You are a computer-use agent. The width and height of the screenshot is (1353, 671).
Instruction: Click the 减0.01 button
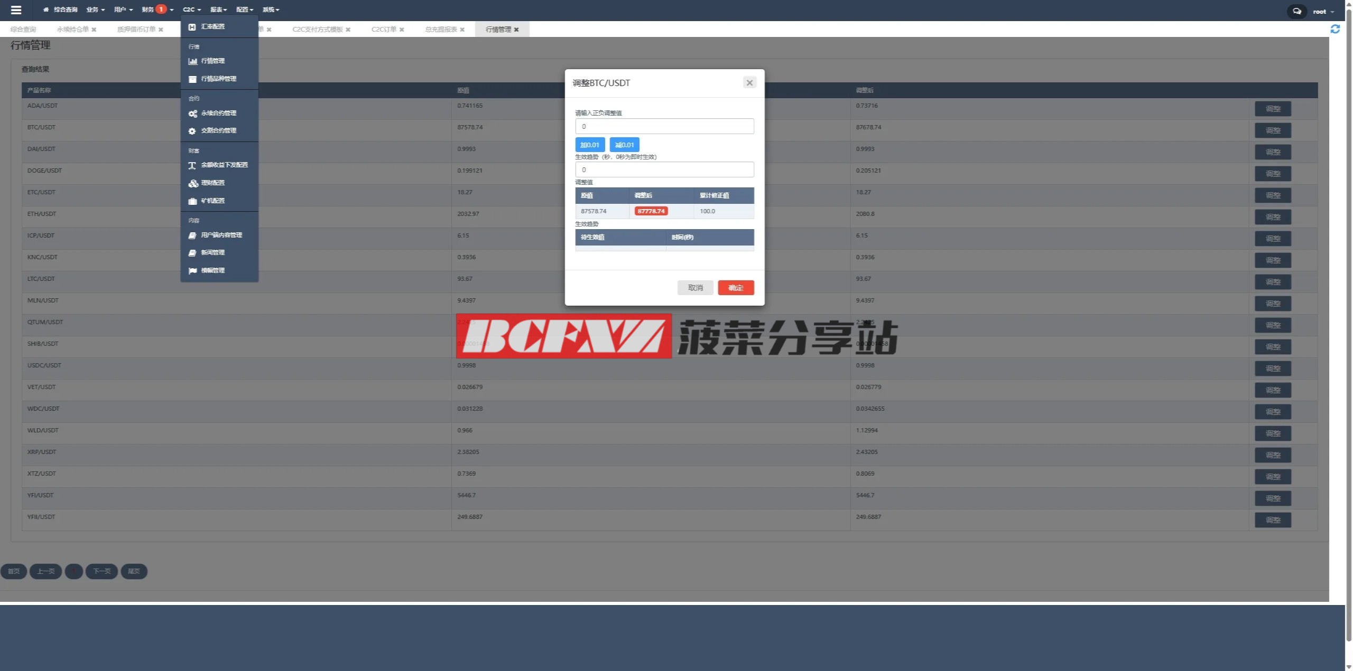tap(624, 145)
